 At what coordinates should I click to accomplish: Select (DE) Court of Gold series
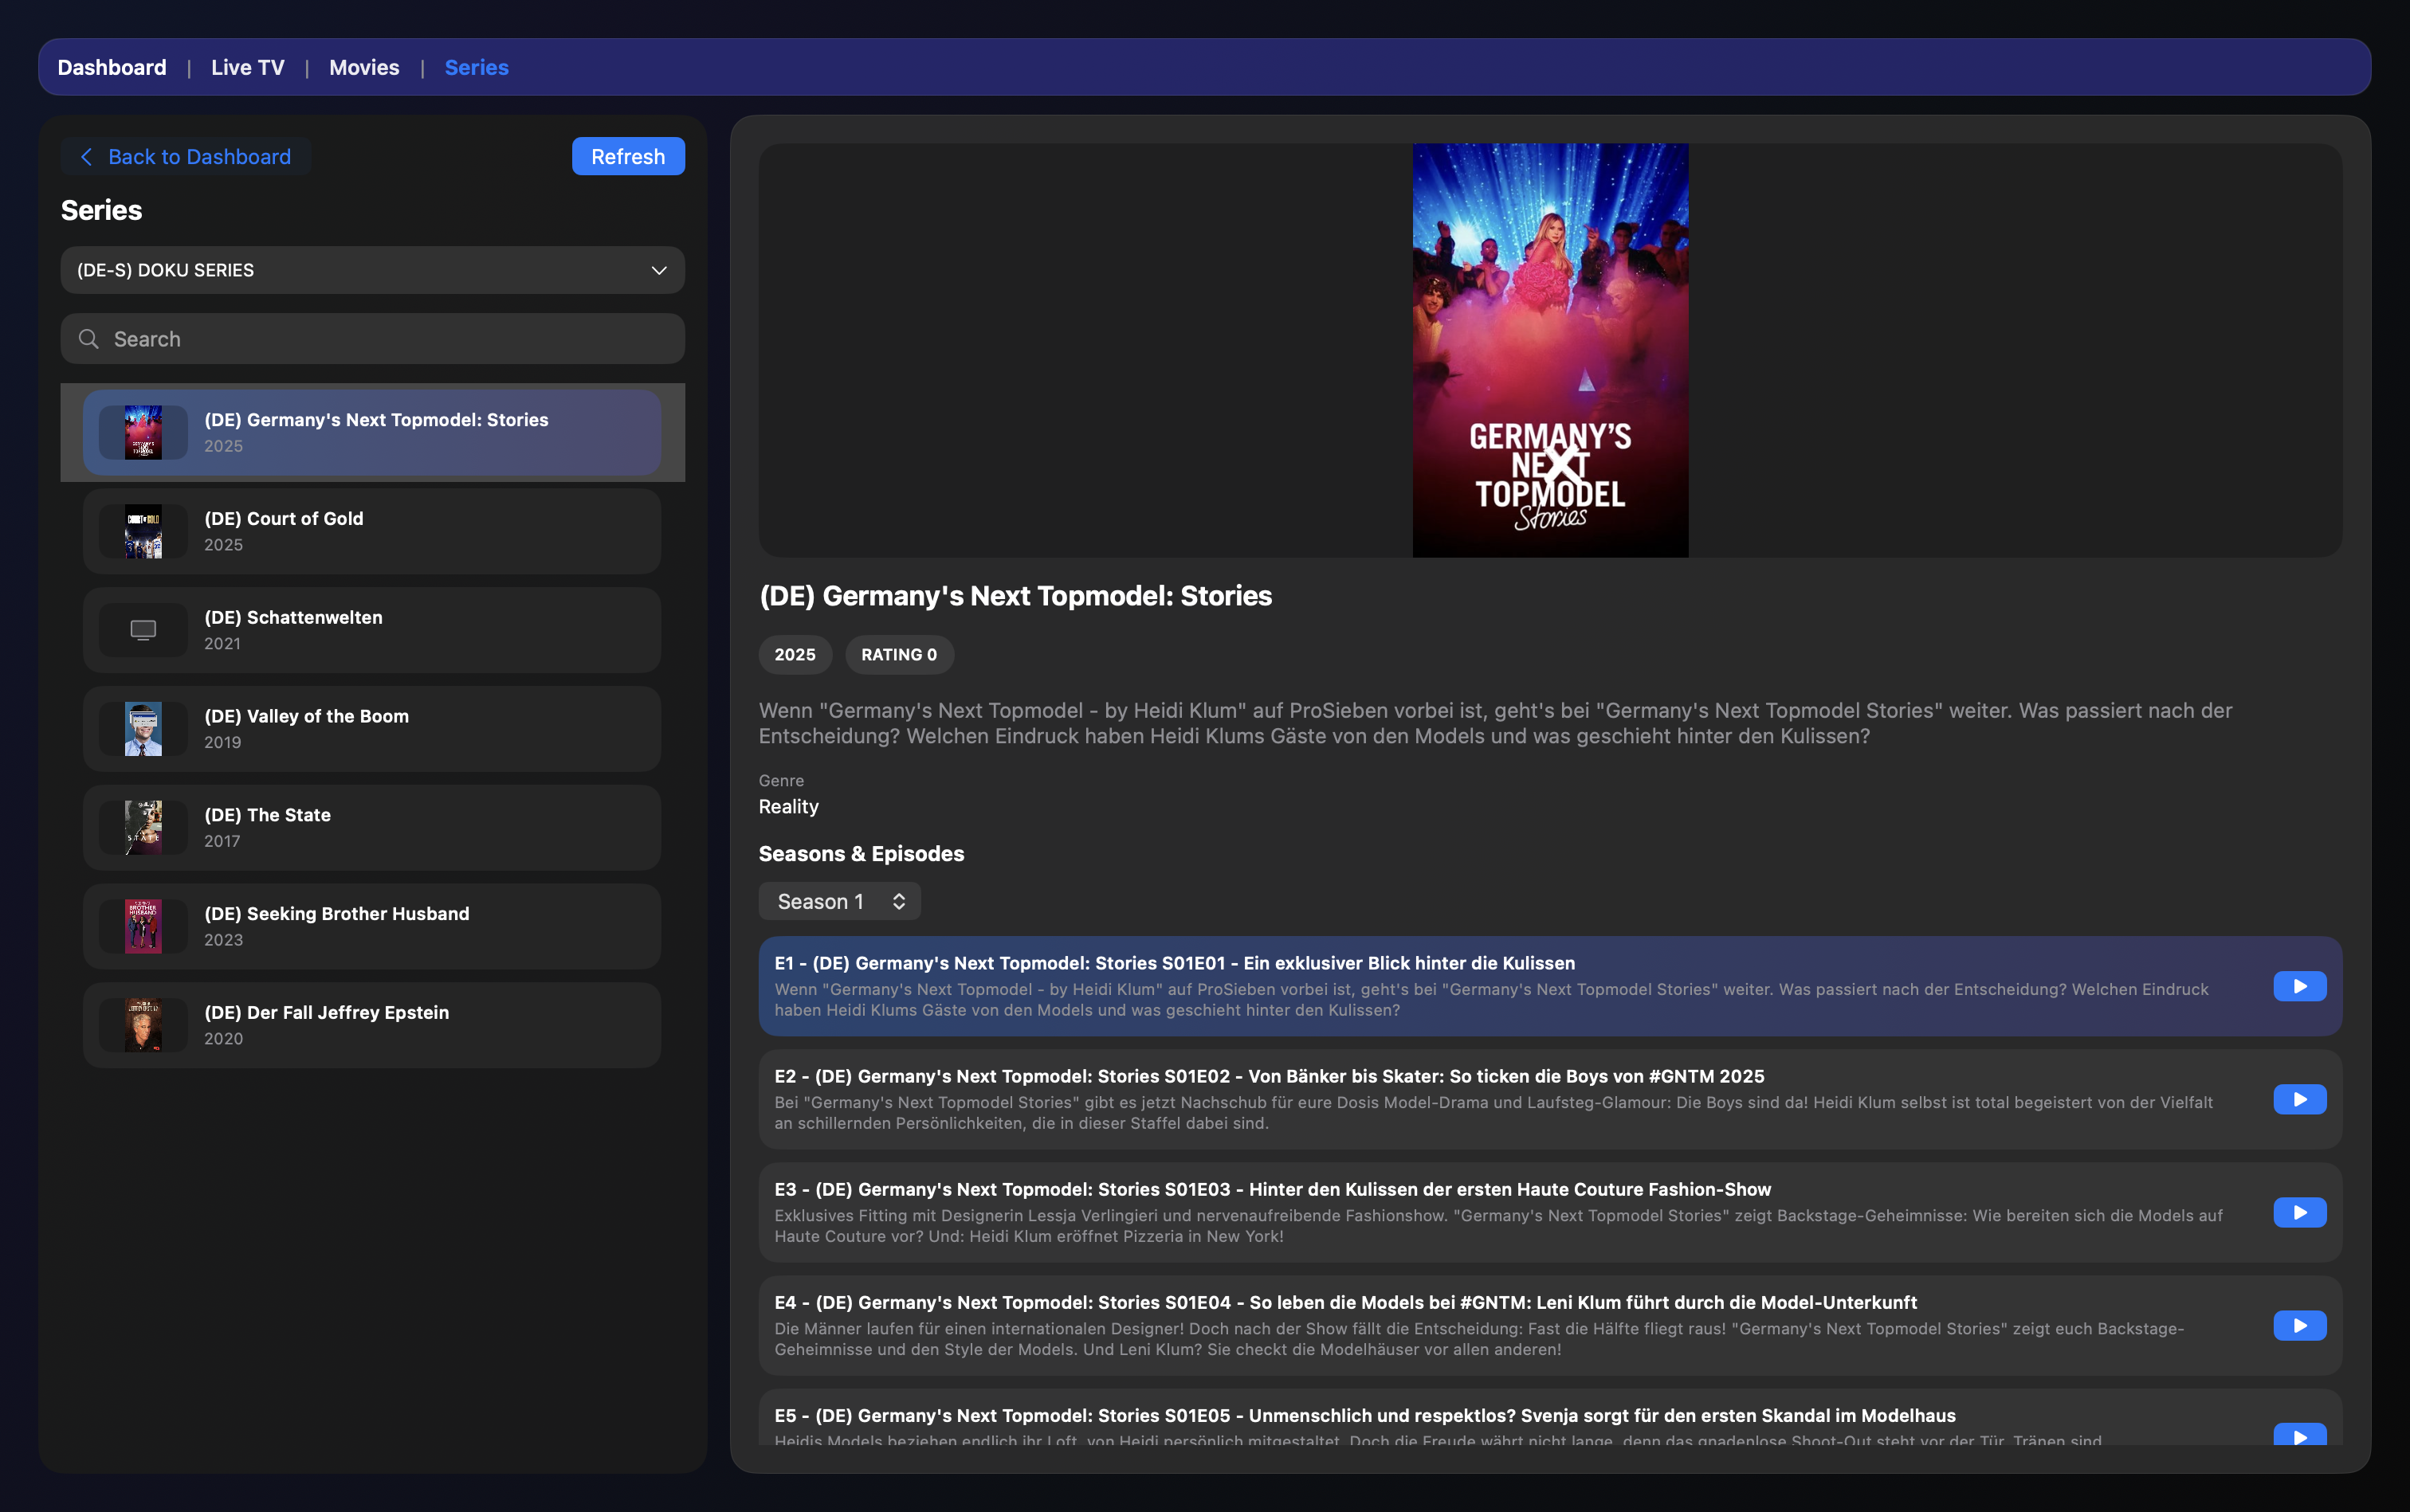pyautogui.click(x=372, y=531)
